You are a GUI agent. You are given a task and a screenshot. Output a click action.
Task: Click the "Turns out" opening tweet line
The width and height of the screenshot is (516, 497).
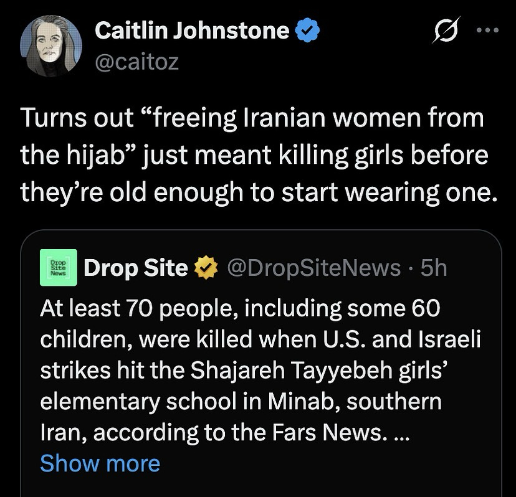tap(252, 119)
